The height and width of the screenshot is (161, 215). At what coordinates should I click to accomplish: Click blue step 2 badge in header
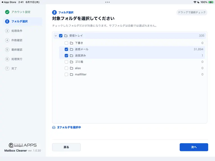pos(54,13)
